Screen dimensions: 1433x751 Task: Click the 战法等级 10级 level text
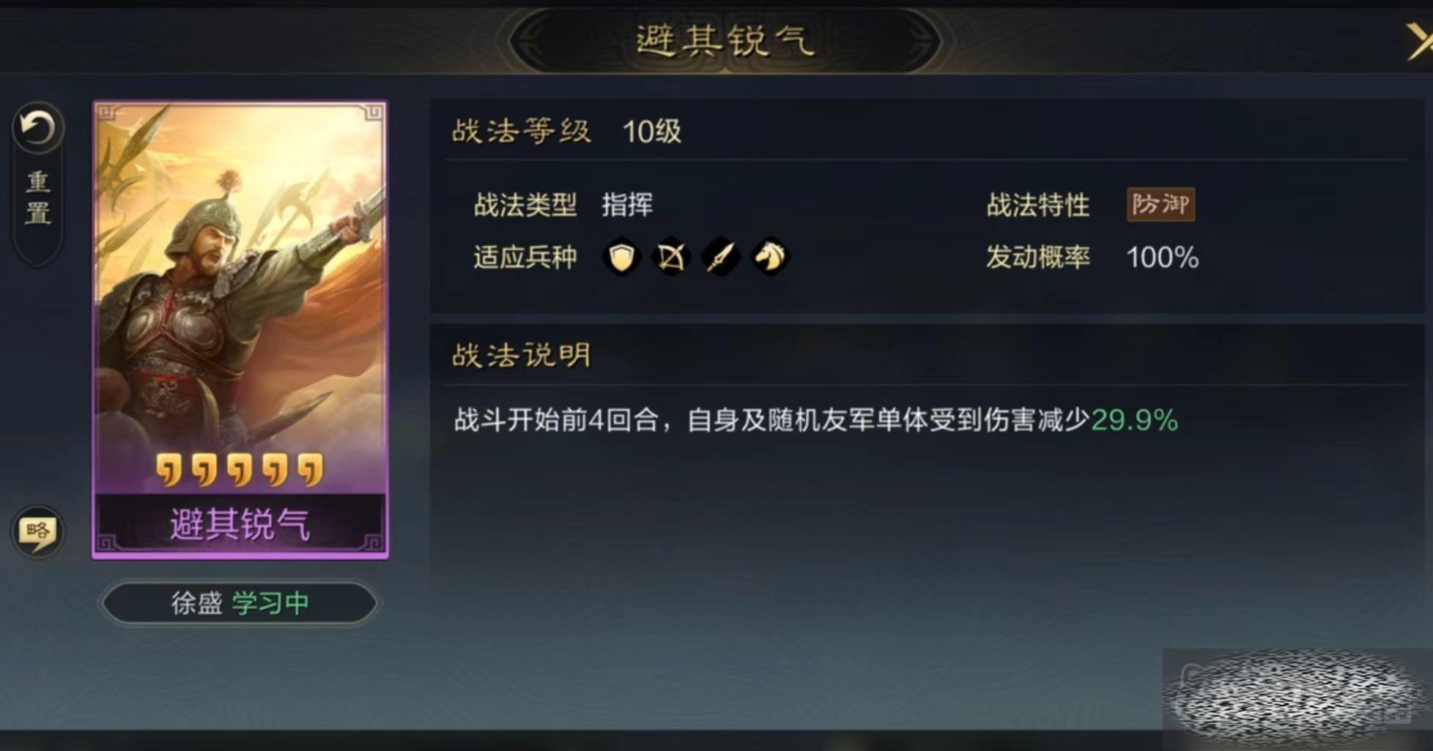(566, 132)
